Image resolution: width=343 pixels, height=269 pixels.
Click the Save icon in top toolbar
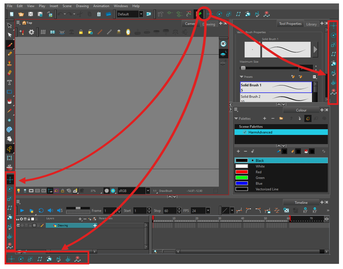31,14
